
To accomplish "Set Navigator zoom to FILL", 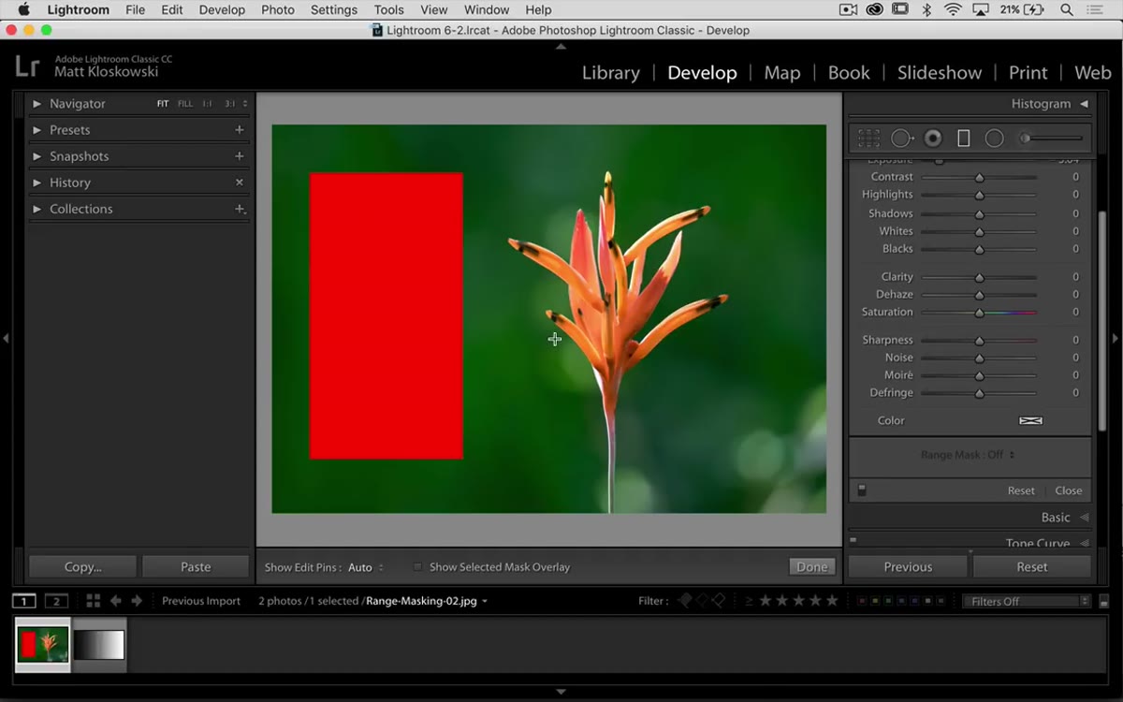I will pyautogui.click(x=185, y=104).
